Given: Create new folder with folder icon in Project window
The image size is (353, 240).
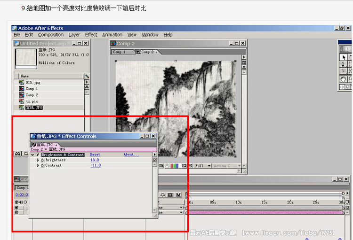Looking at the screenshot, I should point(26,154).
